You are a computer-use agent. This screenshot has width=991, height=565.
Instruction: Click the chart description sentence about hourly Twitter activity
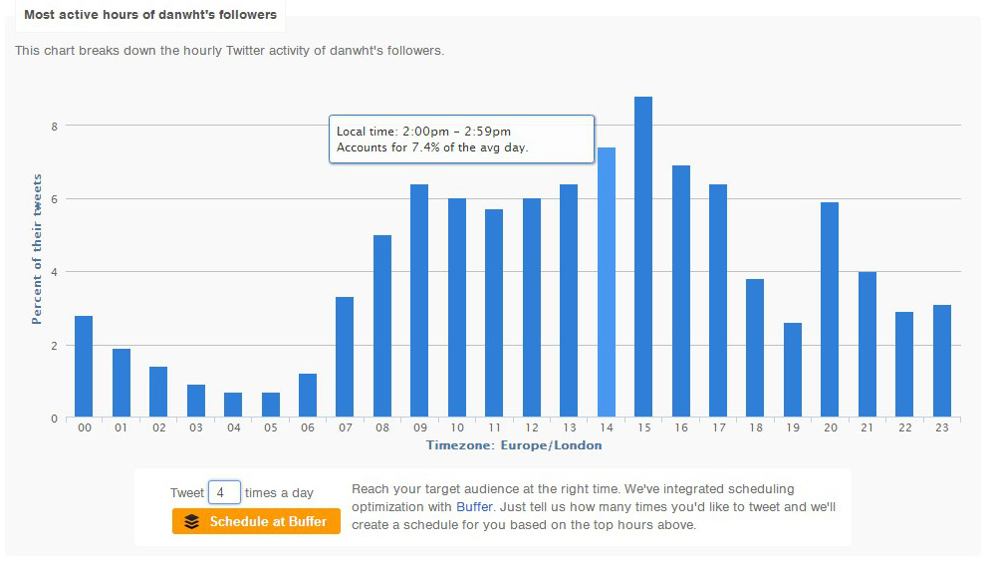[229, 51]
